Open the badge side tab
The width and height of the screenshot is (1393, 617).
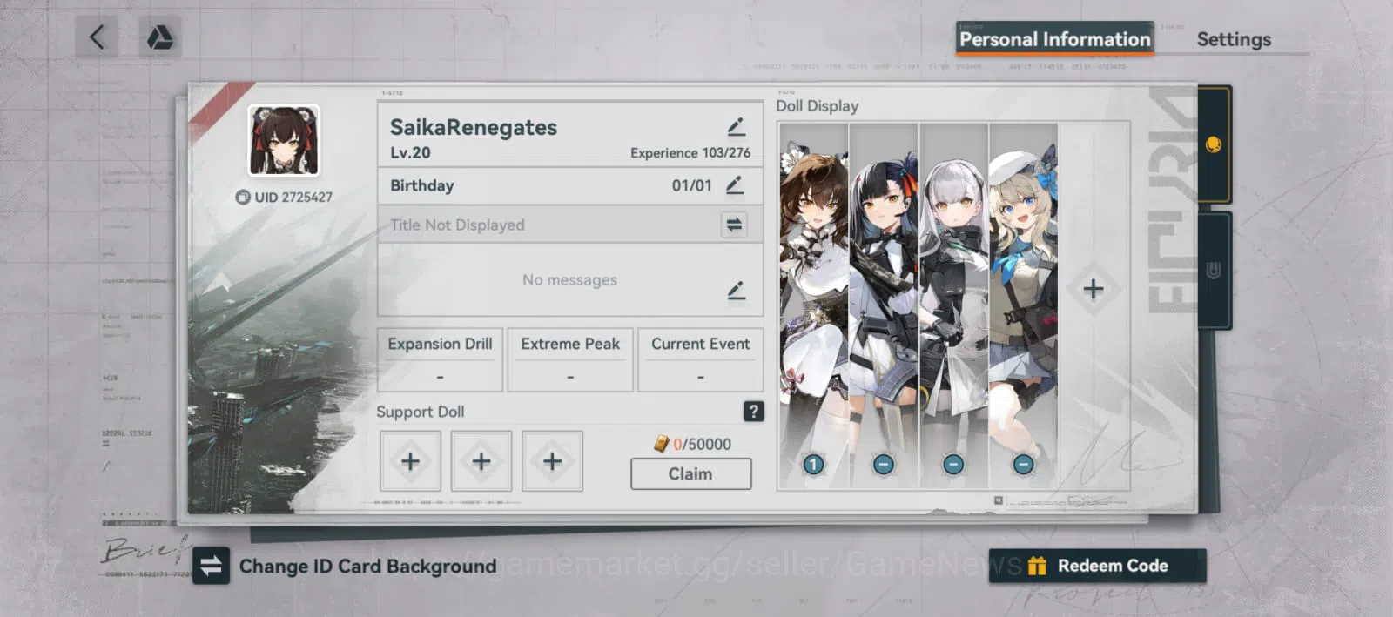pos(1214,272)
